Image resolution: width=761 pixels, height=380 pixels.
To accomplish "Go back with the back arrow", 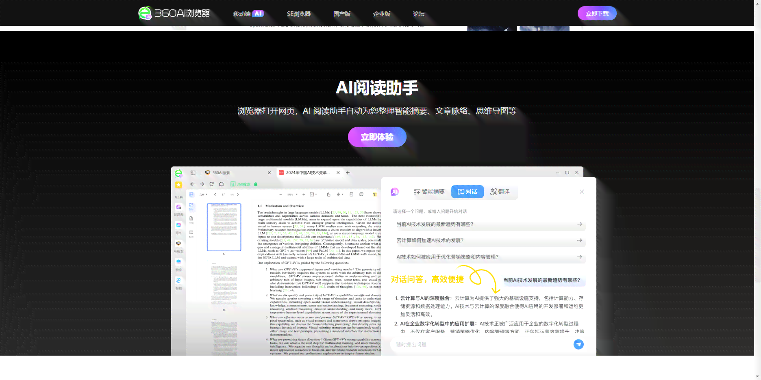I will tap(192, 184).
